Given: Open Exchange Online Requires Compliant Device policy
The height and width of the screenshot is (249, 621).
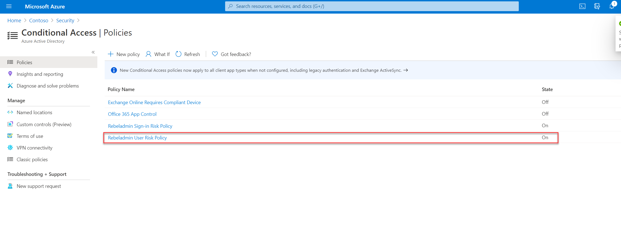Looking at the screenshot, I should (x=154, y=102).
